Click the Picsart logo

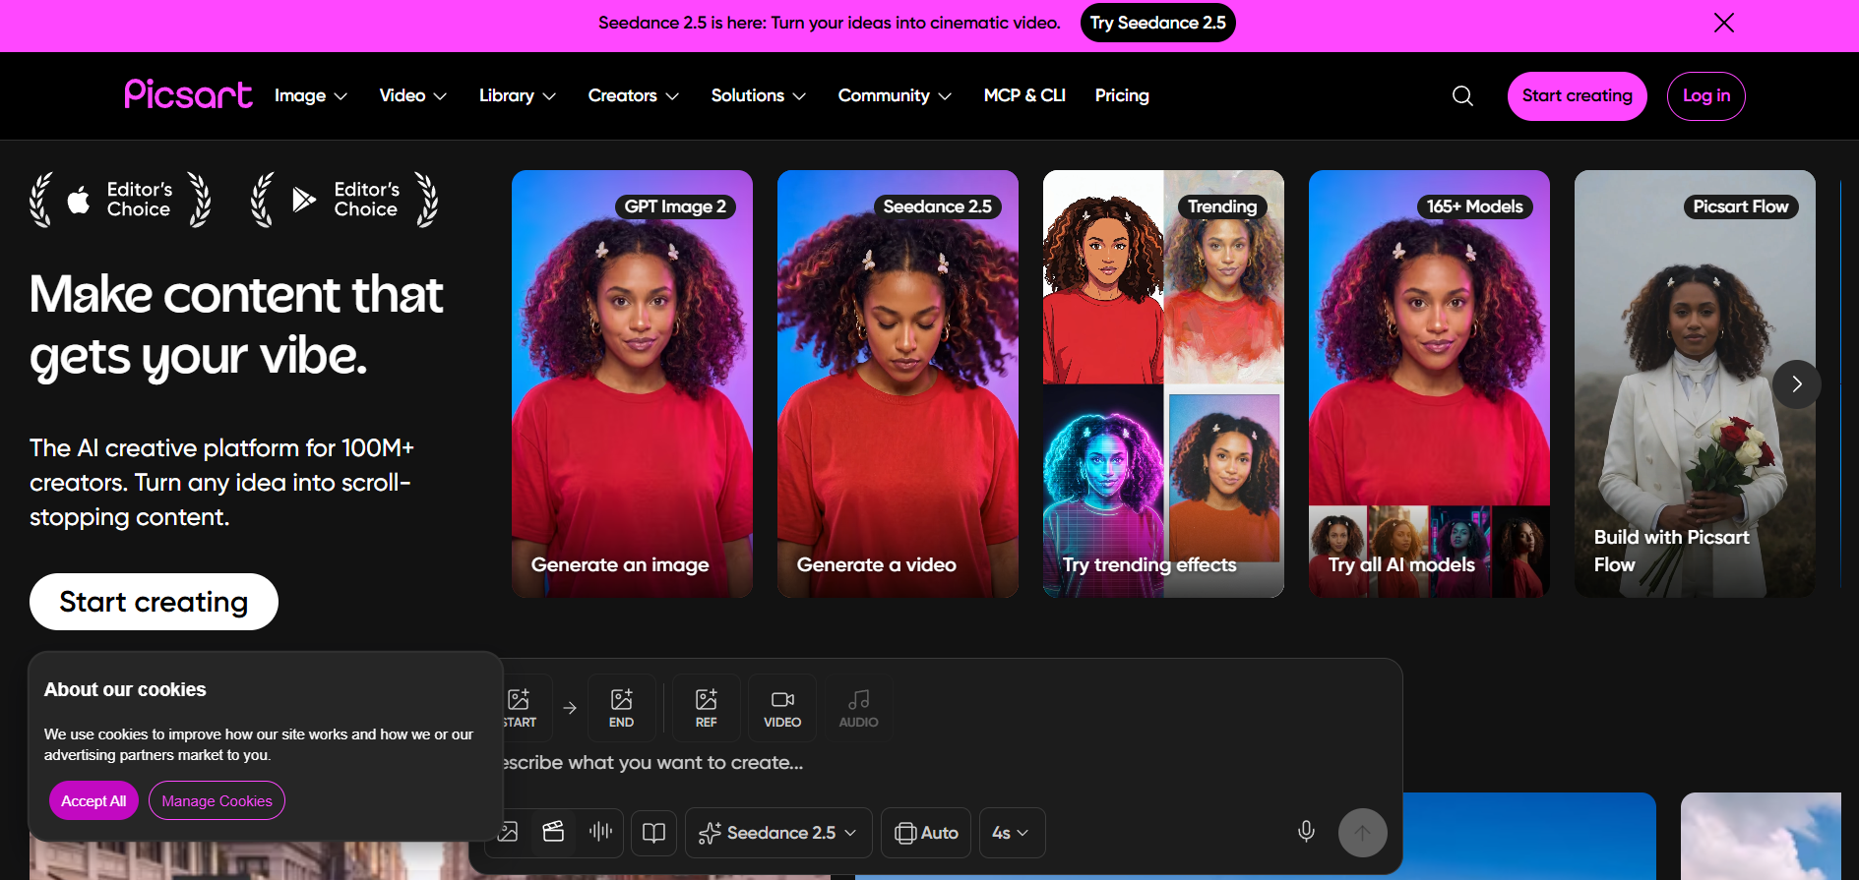point(188,94)
